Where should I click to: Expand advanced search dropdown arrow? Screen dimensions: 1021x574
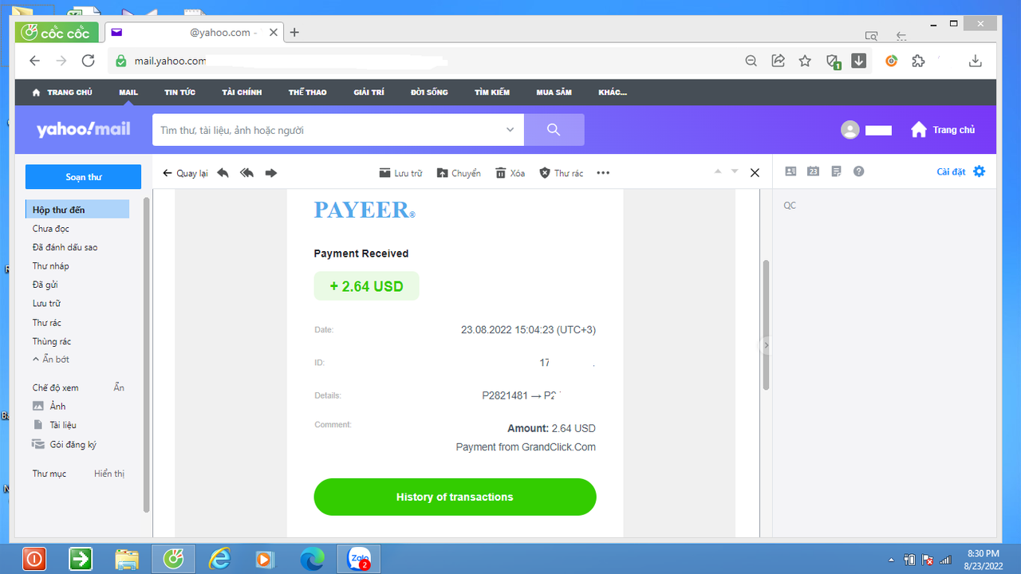510,130
